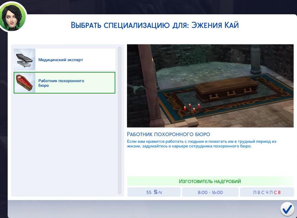Click the Работник похоронного бюро description heading

(x=168, y=134)
